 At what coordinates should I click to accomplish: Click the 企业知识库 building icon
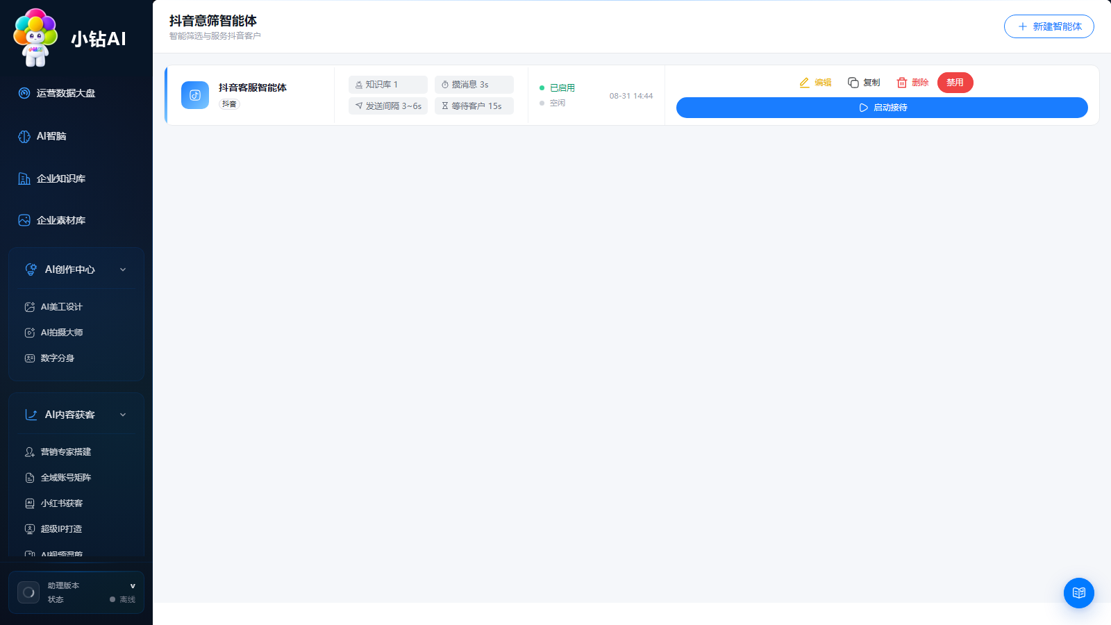click(24, 178)
